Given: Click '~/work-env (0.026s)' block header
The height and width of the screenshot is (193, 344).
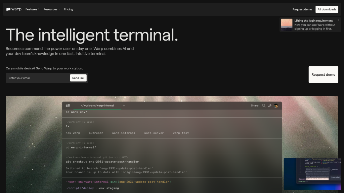Looking at the screenshot, I should coord(80,122).
